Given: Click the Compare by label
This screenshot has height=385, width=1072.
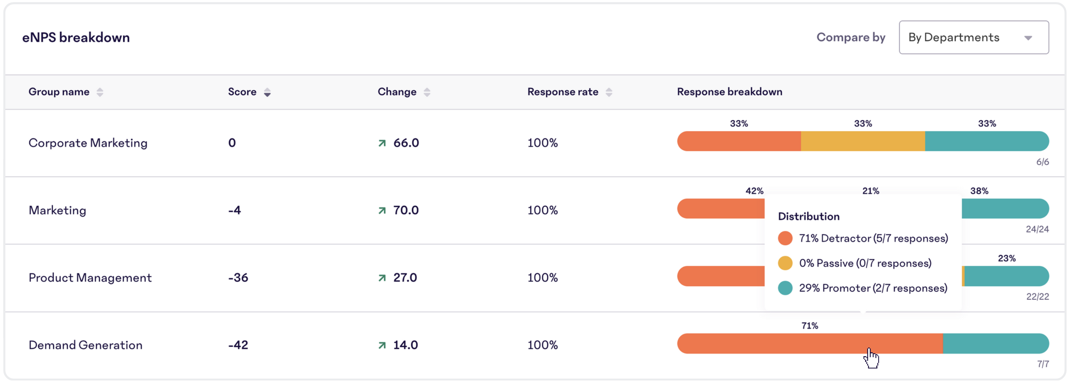Looking at the screenshot, I should pos(851,38).
